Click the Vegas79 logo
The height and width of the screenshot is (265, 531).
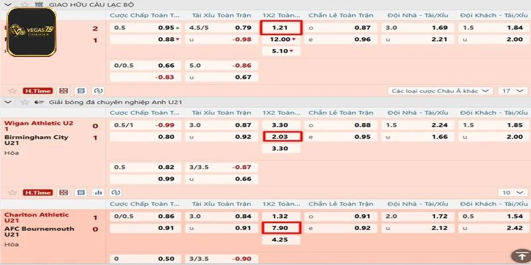click(x=32, y=32)
